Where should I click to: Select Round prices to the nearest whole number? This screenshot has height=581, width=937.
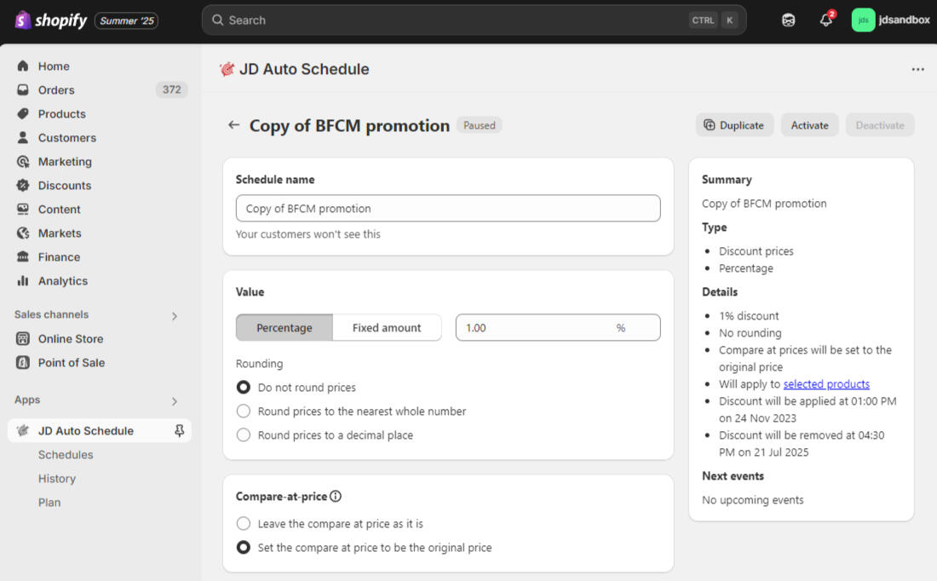pos(244,411)
